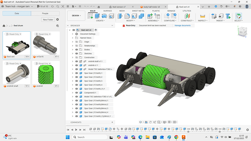251x141 pixels.
Task: Click the refresh data panel icon
Action: pos(52,7)
